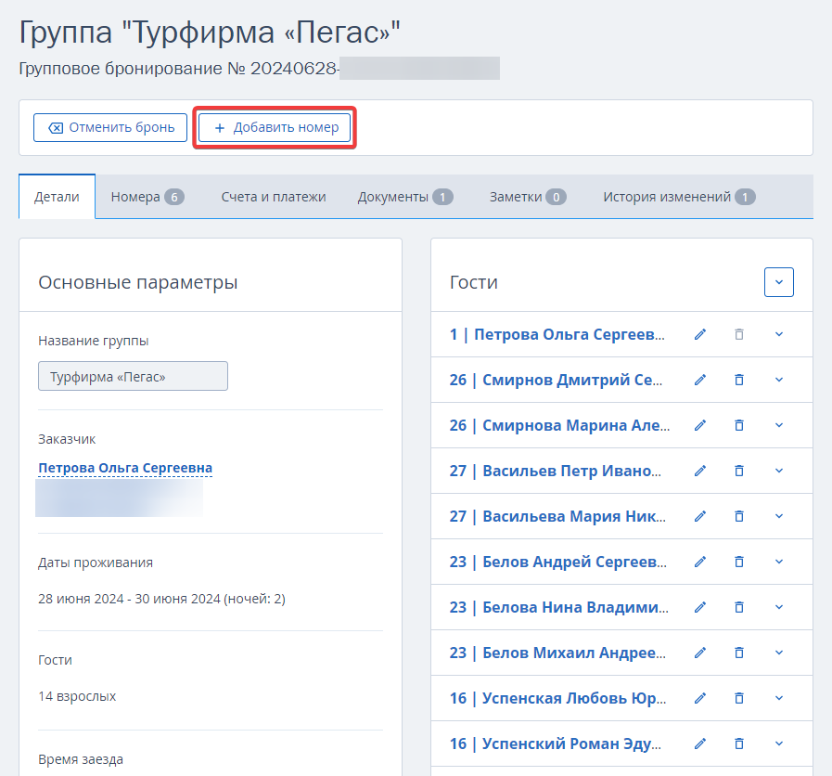The image size is (832, 776).
Task: Expand details for Смирнова Марина row
Action: click(779, 425)
